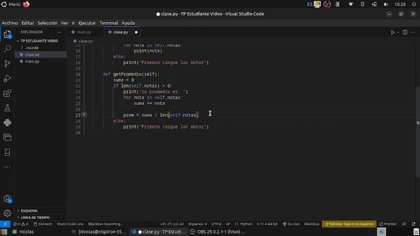The width and height of the screenshot is (420, 236).
Task: Open ES keyboard layout indicator
Action: pos(310,5)
